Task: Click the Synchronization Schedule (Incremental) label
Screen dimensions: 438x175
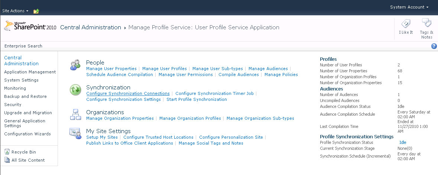Action: 355,156
